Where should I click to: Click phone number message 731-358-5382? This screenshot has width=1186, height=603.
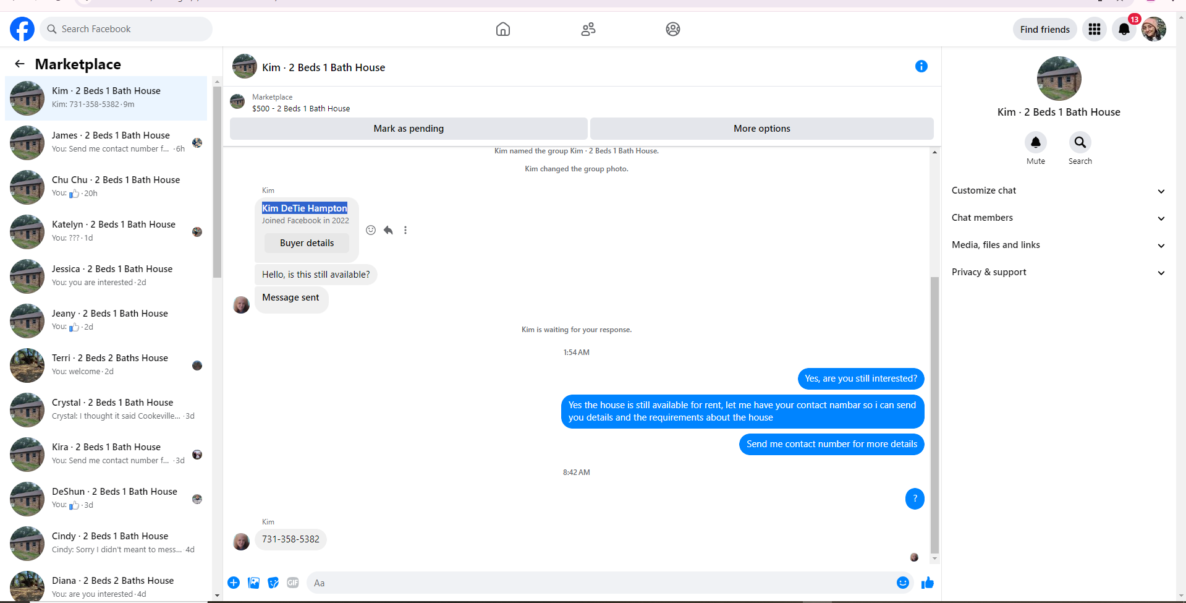tap(290, 539)
